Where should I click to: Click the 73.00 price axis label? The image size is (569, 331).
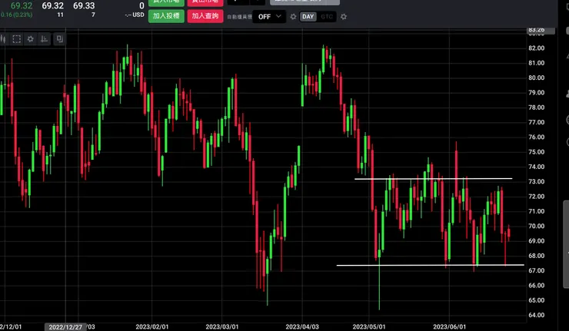point(537,182)
